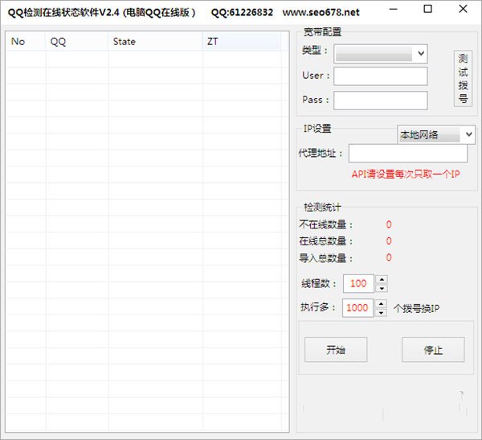Click the 执行多 value box showing 1000

click(357, 308)
